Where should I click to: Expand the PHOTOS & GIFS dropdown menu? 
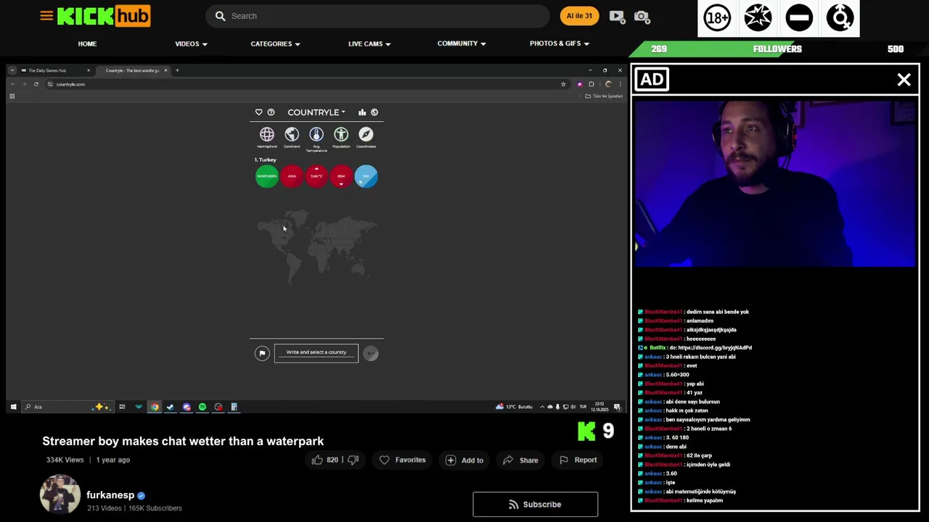(x=560, y=43)
